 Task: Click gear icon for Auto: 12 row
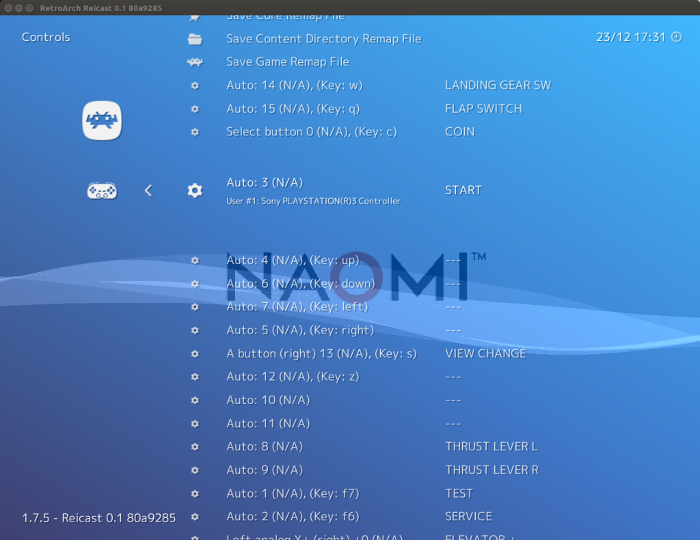[195, 377]
